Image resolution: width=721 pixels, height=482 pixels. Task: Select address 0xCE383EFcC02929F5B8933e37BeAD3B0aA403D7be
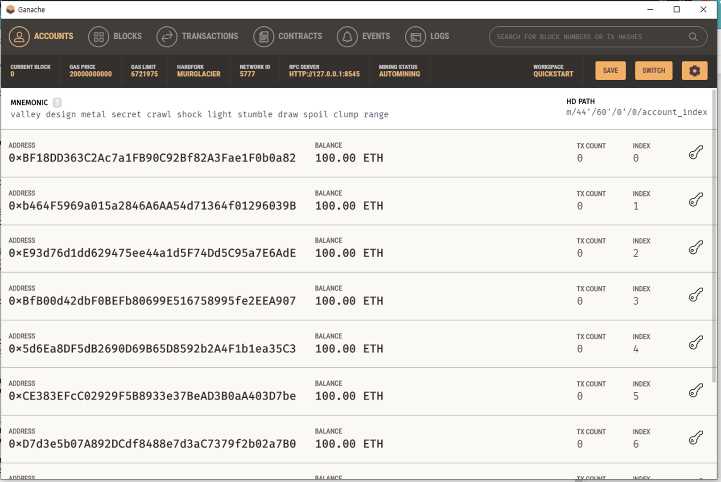click(152, 396)
